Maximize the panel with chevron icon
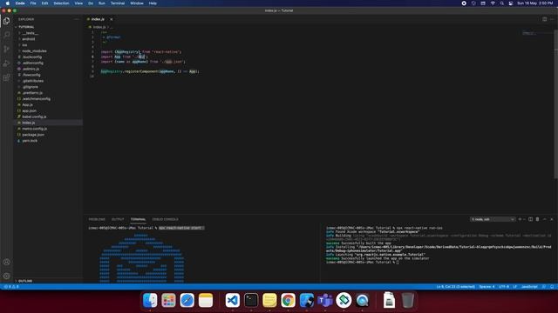Image resolution: width=558 pixels, height=313 pixels. tap(544, 219)
